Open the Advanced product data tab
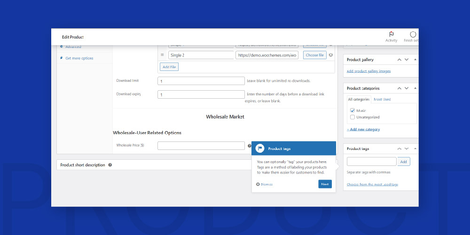Image resolution: width=470 pixels, height=235 pixels. tap(73, 47)
